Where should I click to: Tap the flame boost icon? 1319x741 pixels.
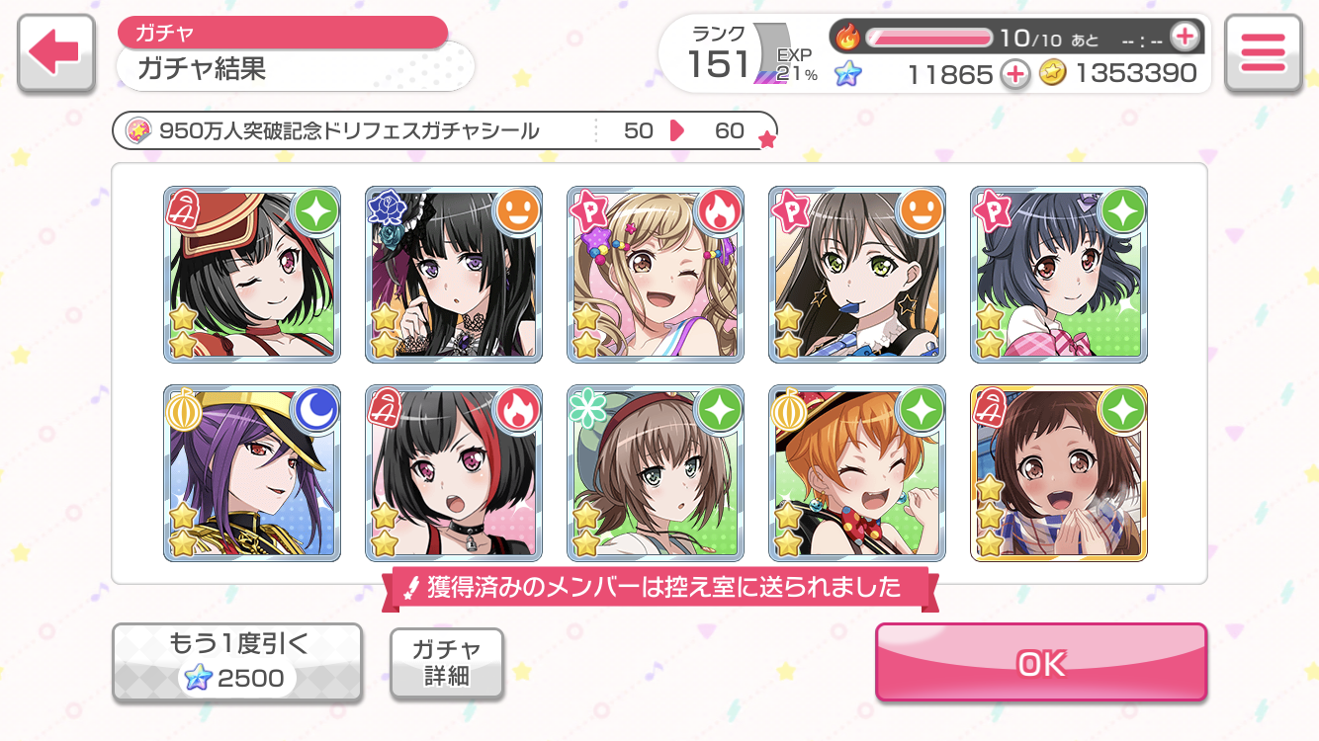(848, 38)
